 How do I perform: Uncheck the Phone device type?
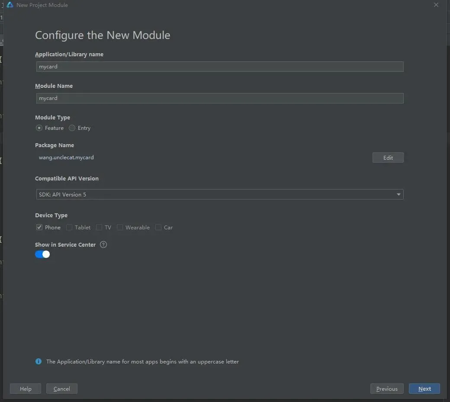pos(39,227)
